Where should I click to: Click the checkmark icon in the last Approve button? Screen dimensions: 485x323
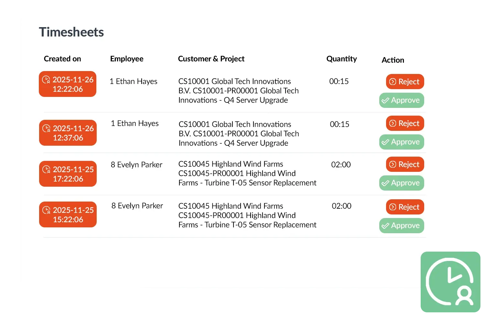click(385, 225)
